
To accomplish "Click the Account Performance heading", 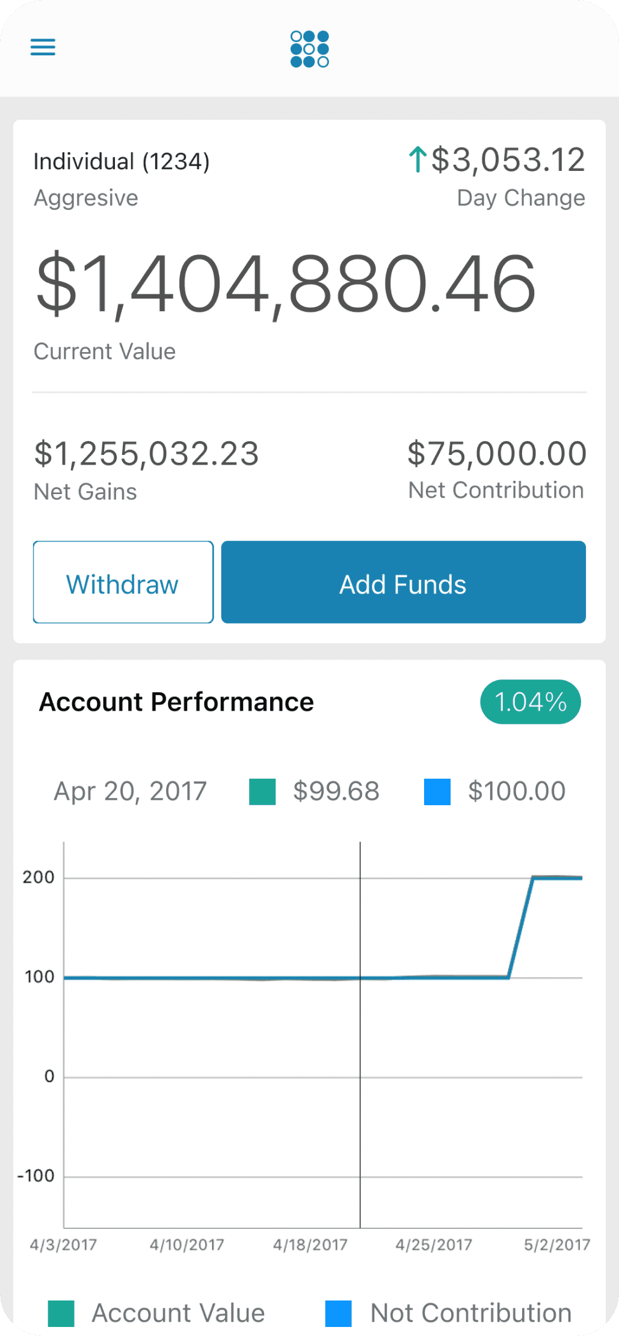I will coord(176,702).
